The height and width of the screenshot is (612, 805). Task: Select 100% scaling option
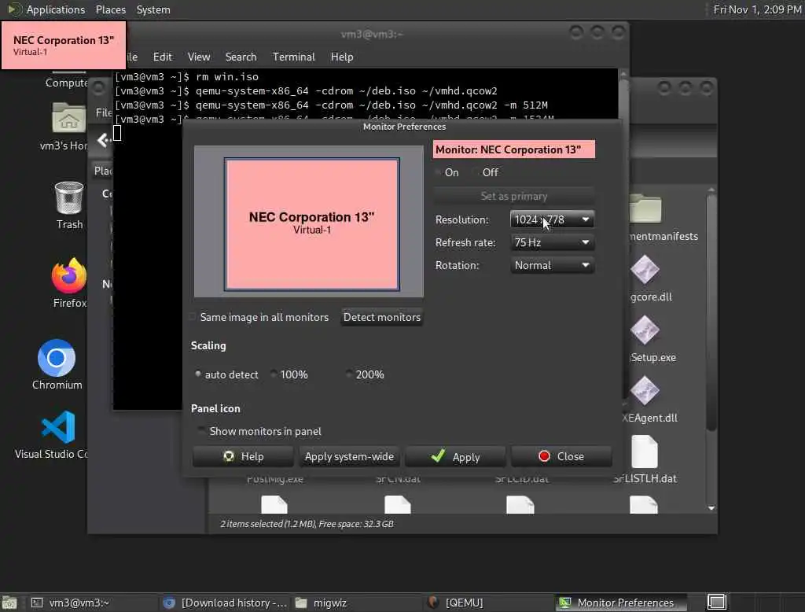(x=289, y=374)
